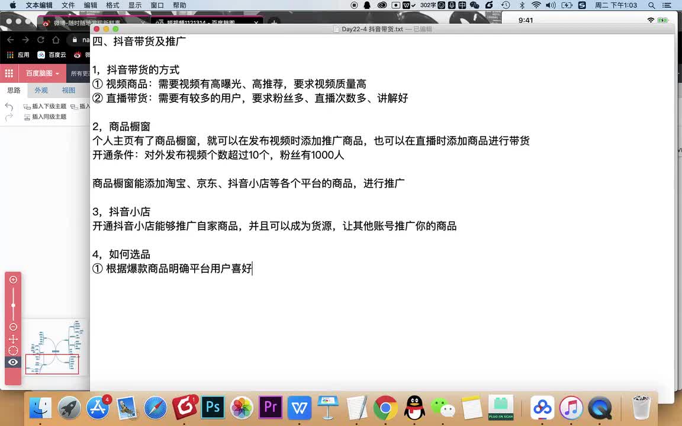Click mind map navigator thumbnail
Image resolution: width=682 pixels, height=426 pixels.
coord(55,347)
